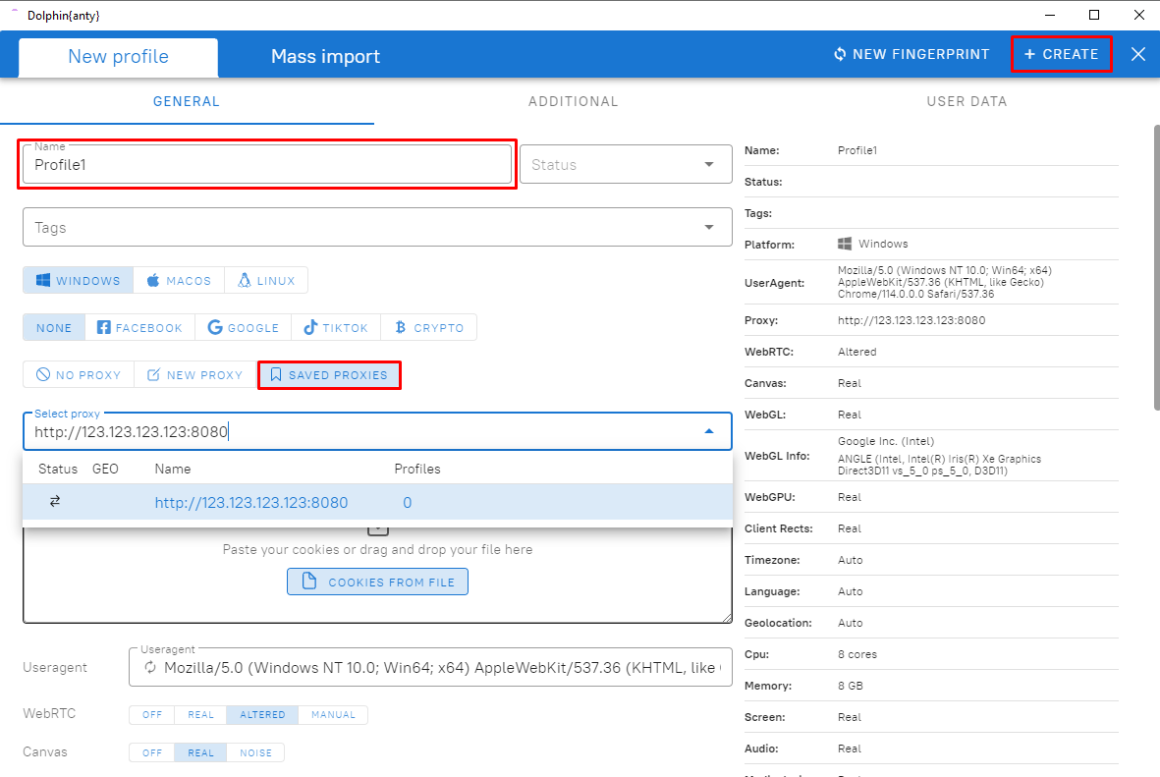Click the '8 GB' Memory value
Viewport: 1160px width, 777px height.
click(x=850, y=686)
